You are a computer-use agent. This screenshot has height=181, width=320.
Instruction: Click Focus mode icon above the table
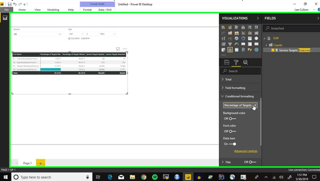[118, 49]
